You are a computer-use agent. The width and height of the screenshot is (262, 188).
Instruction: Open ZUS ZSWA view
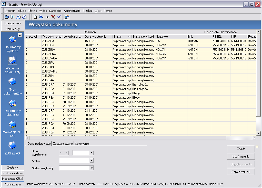tap(13, 148)
